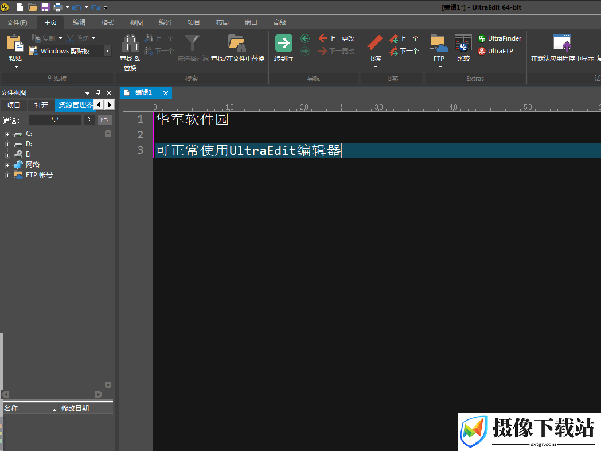This screenshot has height=451, width=601.
Task: Open the File (文件(F)) menu
Action: (17, 22)
